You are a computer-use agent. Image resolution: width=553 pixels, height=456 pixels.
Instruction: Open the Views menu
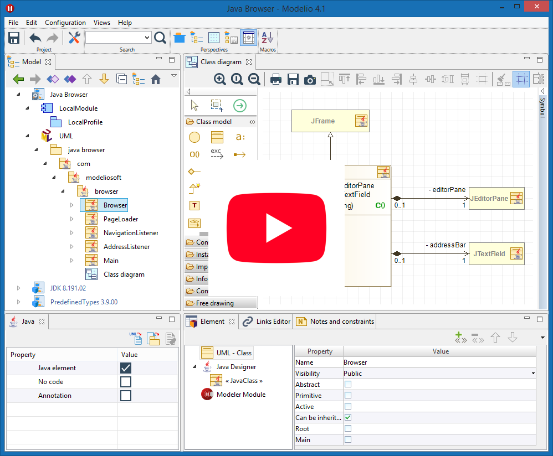pyautogui.click(x=101, y=23)
